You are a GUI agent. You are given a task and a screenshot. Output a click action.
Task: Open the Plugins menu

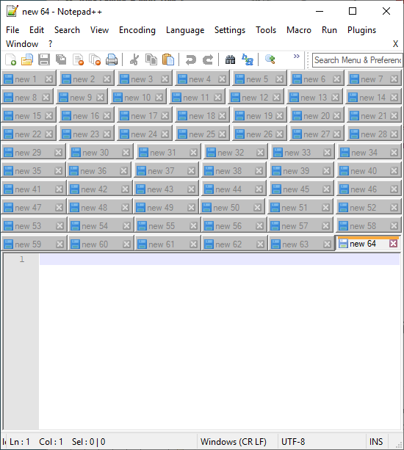coord(362,30)
